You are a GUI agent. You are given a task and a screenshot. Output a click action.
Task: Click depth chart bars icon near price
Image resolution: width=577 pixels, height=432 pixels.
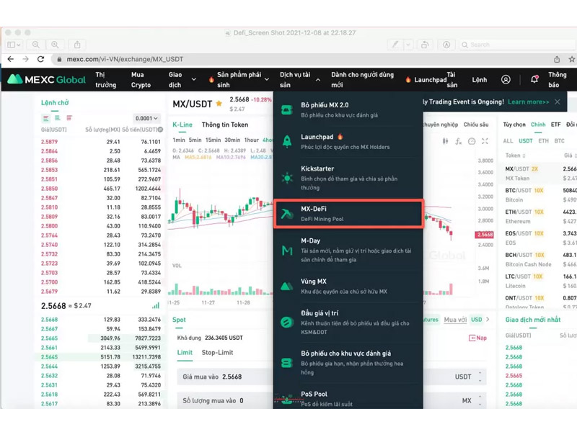(x=156, y=305)
